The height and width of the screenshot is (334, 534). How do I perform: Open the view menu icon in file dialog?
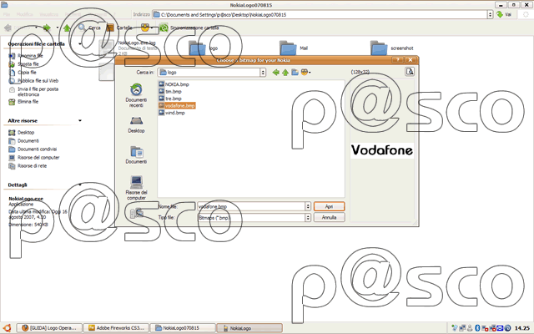coord(305,73)
